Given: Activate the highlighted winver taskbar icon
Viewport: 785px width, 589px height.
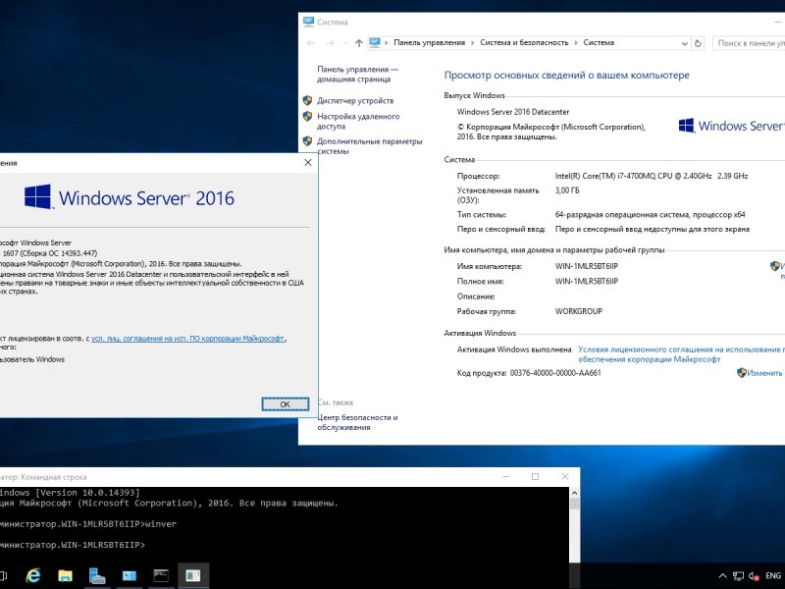Looking at the screenshot, I should tap(192, 576).
